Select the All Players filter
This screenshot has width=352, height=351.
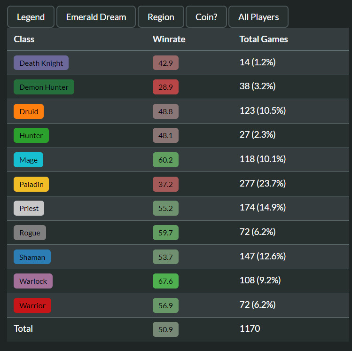(258, 17)
